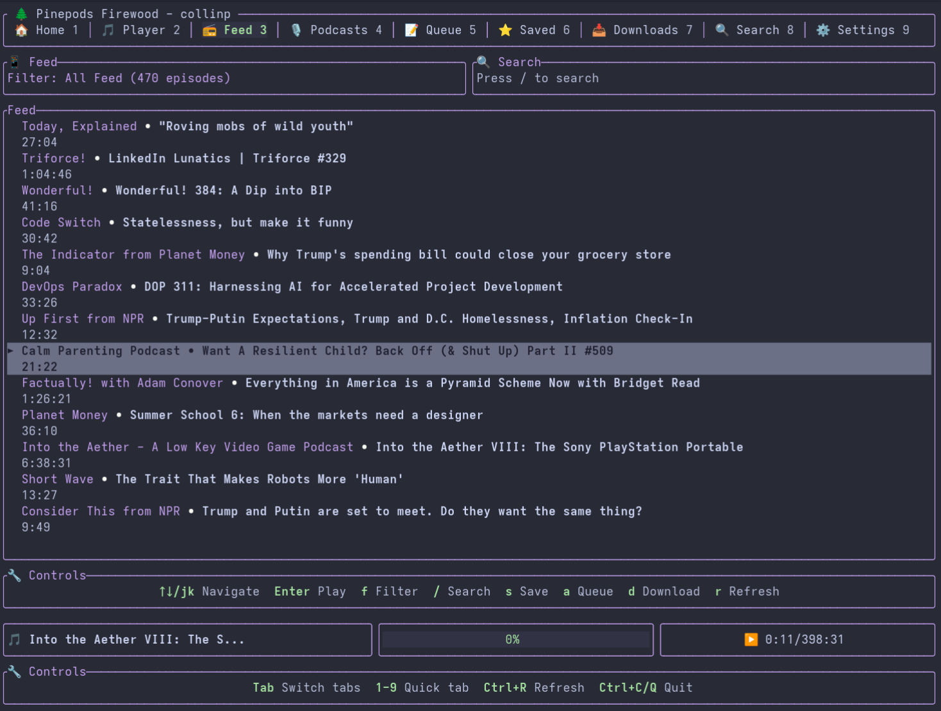Click Ctrl+R Refresh in bottom controls
This screenshot has height=711, width=941.
[x=533, y=687]
